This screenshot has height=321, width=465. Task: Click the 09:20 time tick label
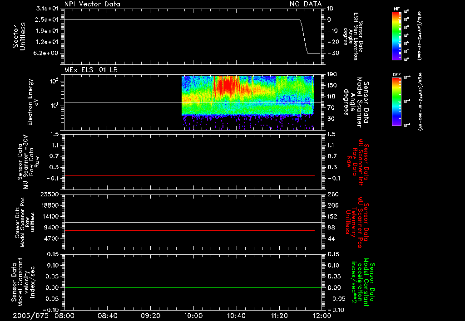pyautogui.click(x=151, y=316)
